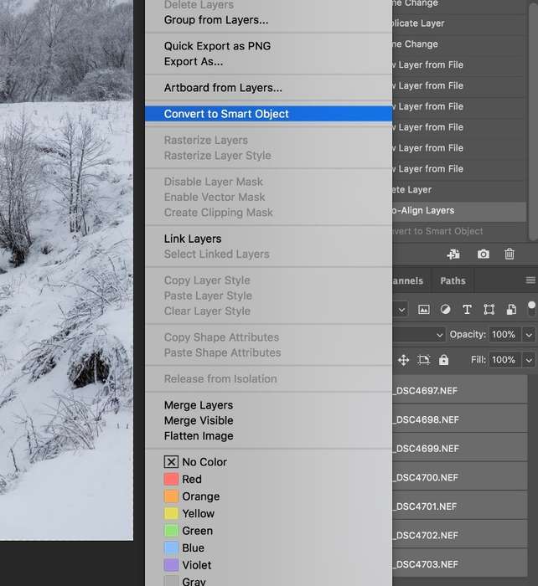Filter layers by pixel layer icon
Image resolution: width=538 pixels, height=586 pixels.
(424, 310)
